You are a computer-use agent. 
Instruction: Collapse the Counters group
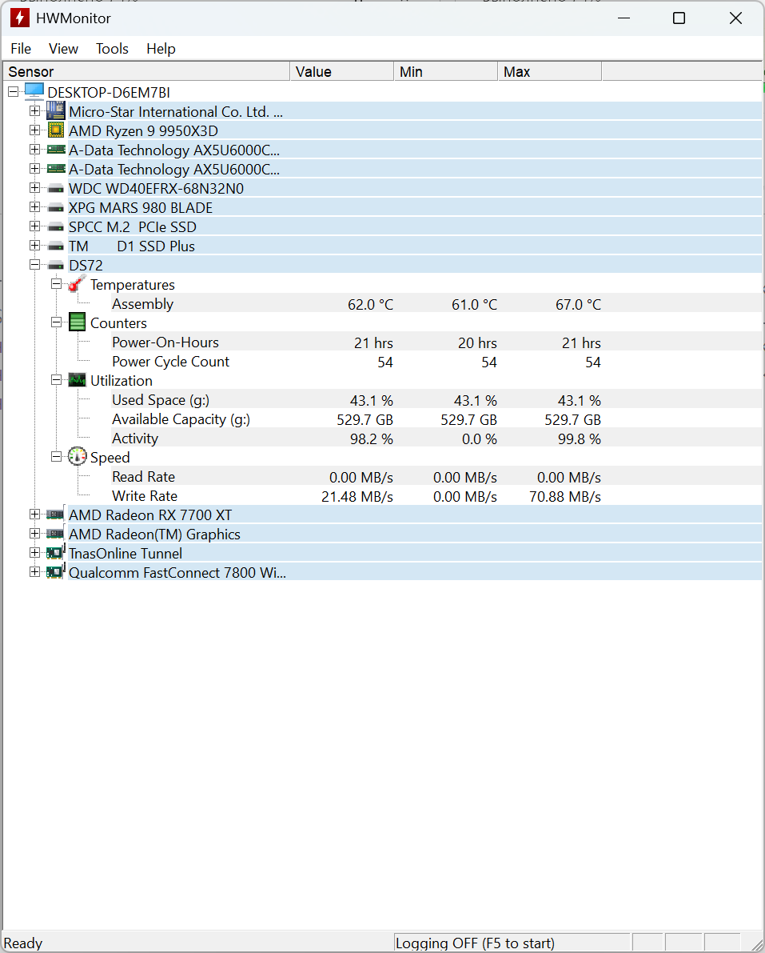click(57, 322)
